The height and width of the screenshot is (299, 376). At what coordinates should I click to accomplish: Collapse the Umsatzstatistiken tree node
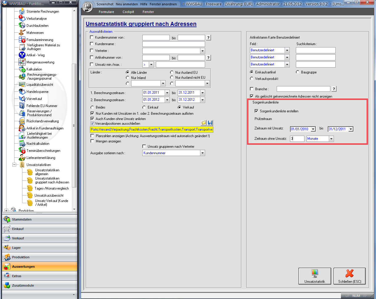[14, 165]
